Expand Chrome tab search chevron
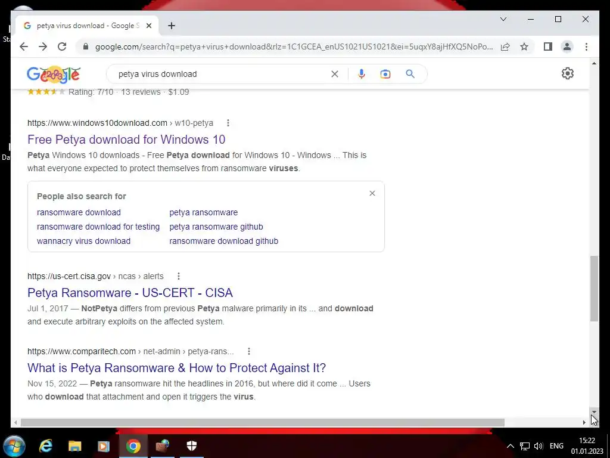Image resolution: width=610 pixels, height=458 pixels. [x=503, y=19]
